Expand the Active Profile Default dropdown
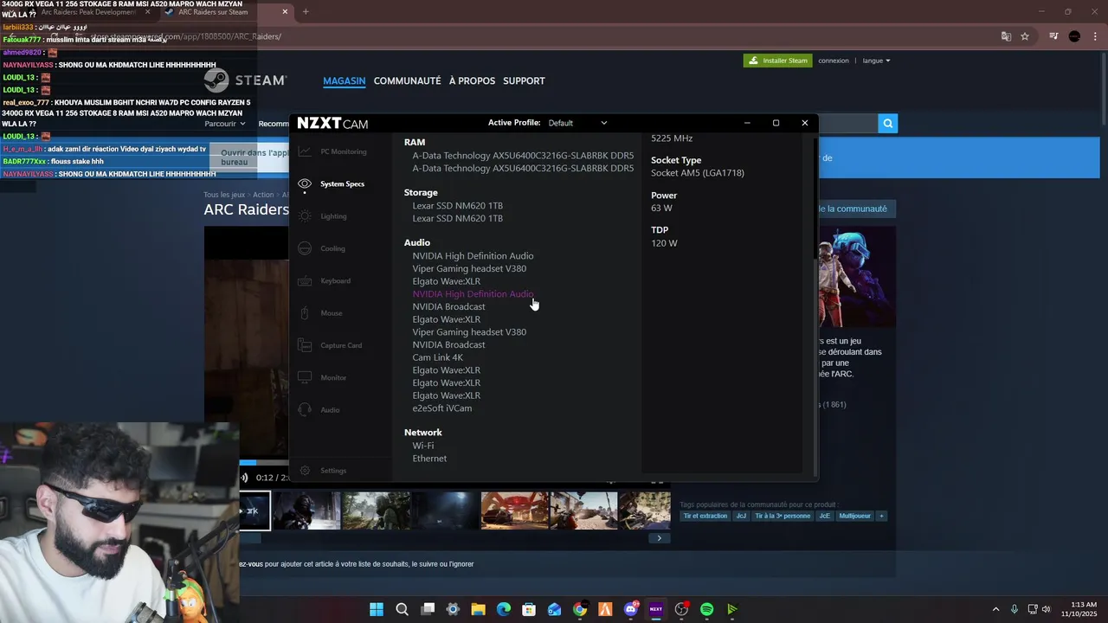The image size is (1108, 623). [x=578, y=123]
